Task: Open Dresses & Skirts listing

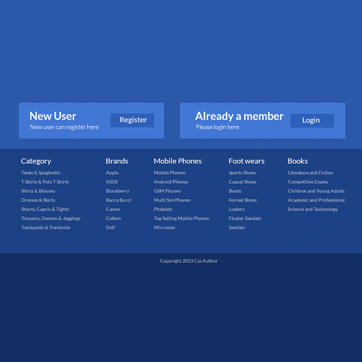Action: 38,200
